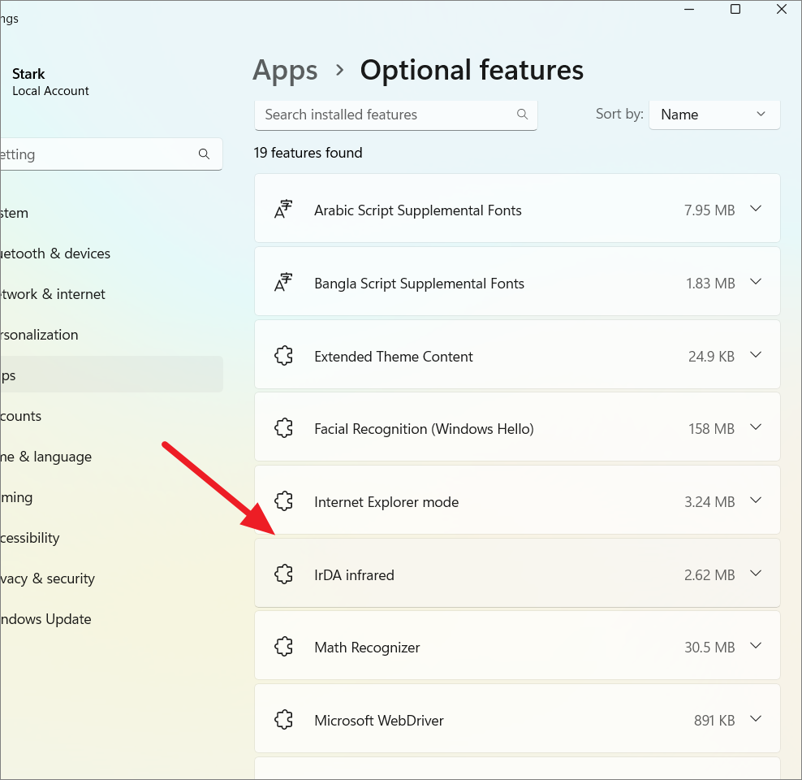Click the Facial Recognition feature icon
The image size is (802, 780).
coord(283,428)
